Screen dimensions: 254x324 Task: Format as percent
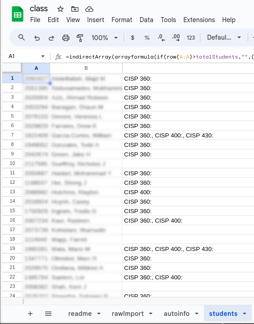pyautogui.click(x=147, y=37)
